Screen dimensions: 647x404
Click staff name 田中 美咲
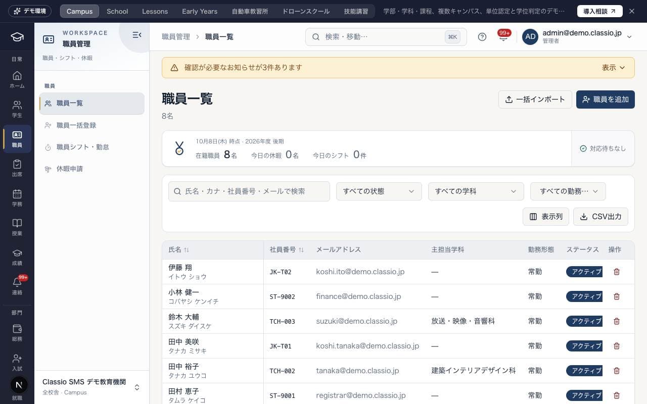pos(183,342)
